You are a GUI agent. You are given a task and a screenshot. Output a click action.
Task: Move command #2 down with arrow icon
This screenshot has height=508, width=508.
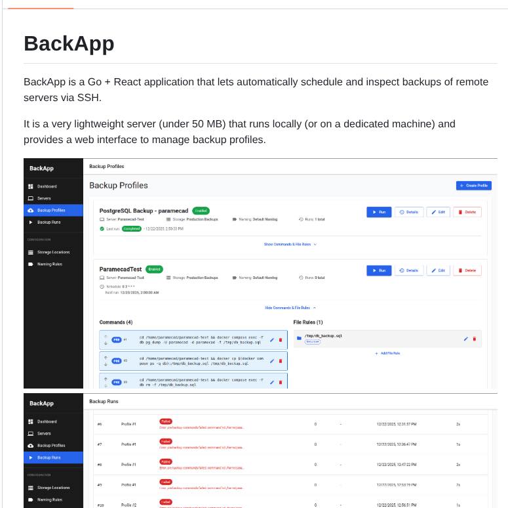tap(106, 364)
